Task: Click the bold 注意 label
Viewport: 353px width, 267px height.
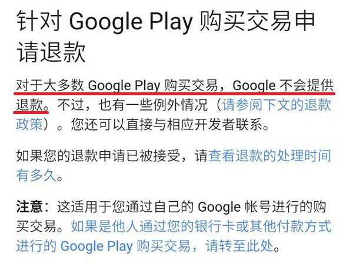Action: (29, 206)
